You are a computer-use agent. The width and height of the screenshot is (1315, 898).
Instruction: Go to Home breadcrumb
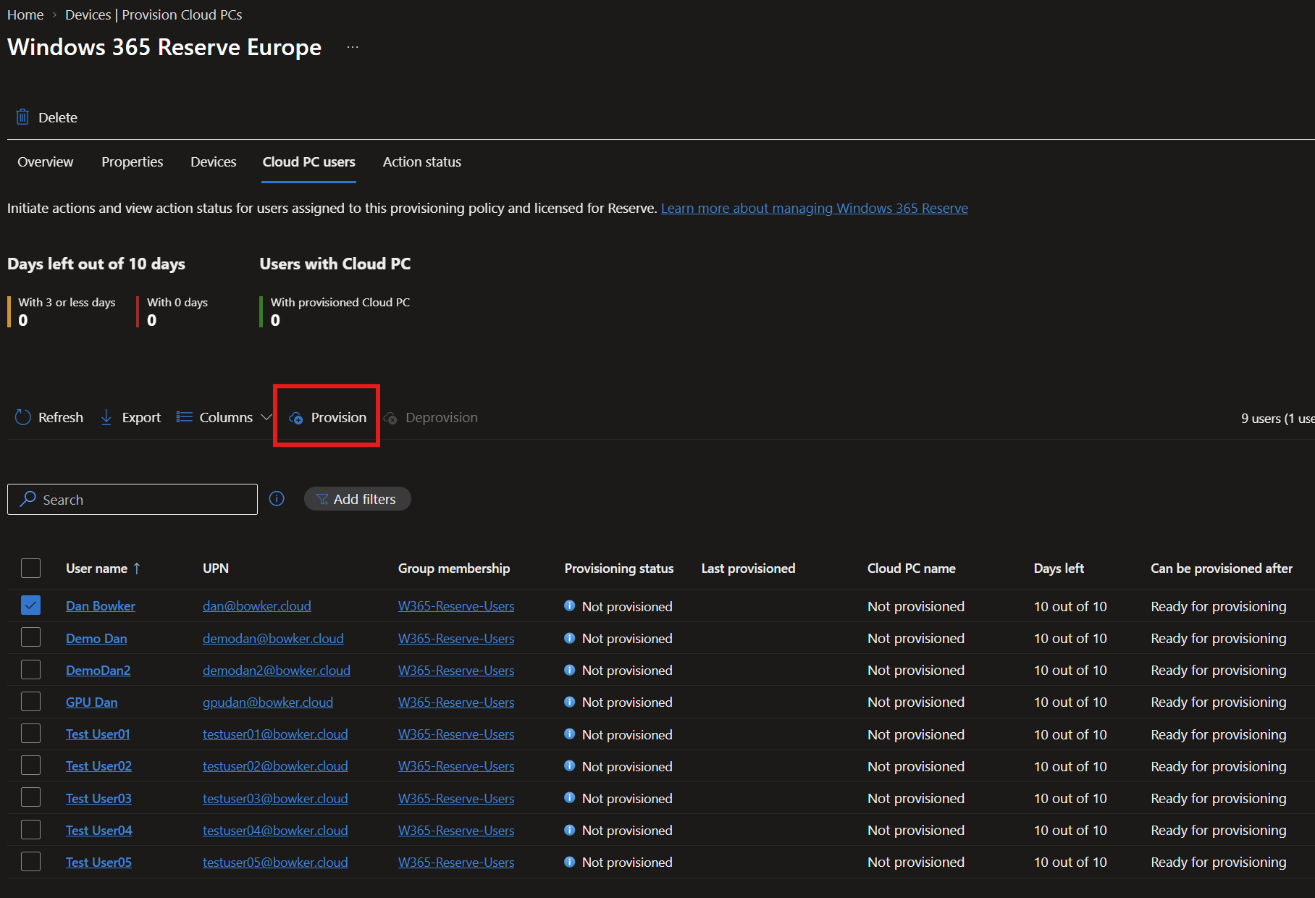click(x=25, y=14)
